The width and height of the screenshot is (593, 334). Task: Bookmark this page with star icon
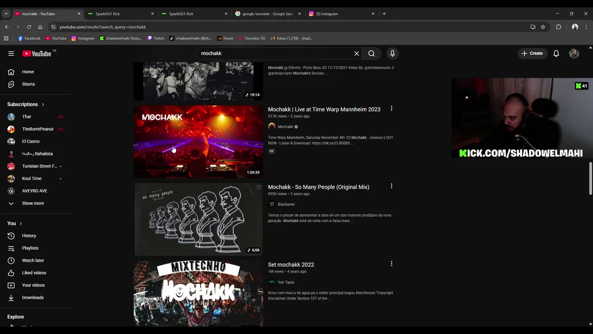[543, 27]
